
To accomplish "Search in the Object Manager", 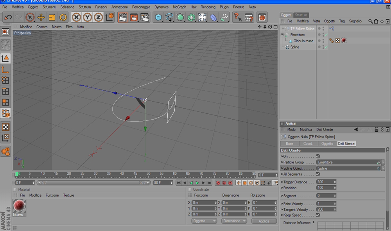I will (371, 21).
